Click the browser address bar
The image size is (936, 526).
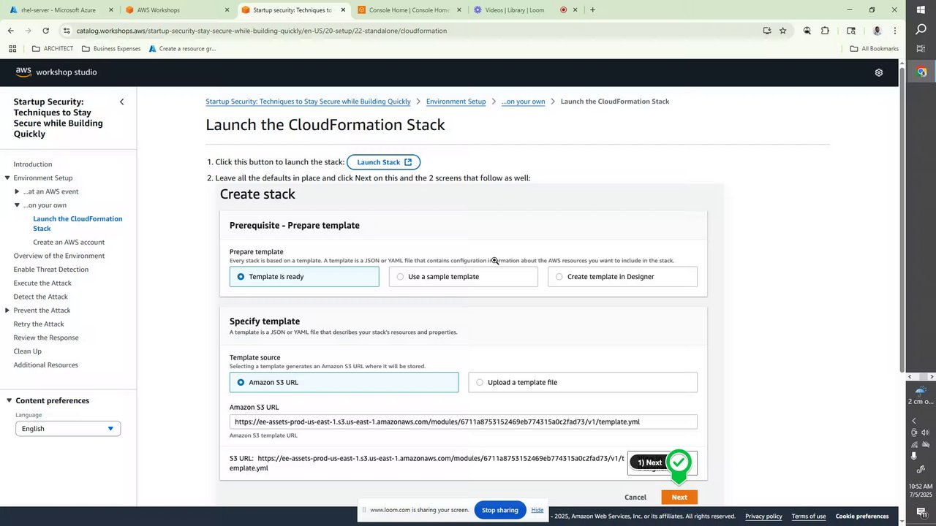(409, 31)
